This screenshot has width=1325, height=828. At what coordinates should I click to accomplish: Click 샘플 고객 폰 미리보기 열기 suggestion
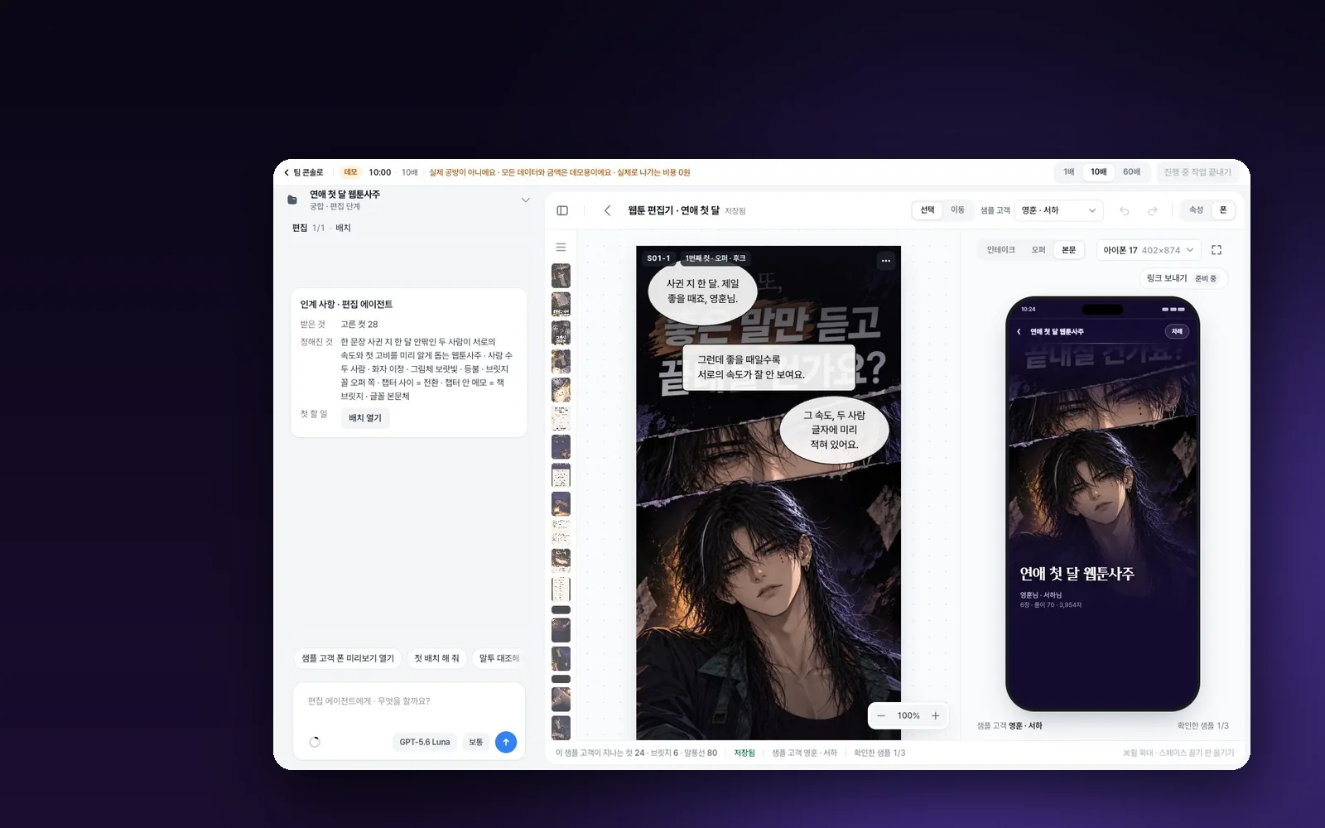(348, 658)
